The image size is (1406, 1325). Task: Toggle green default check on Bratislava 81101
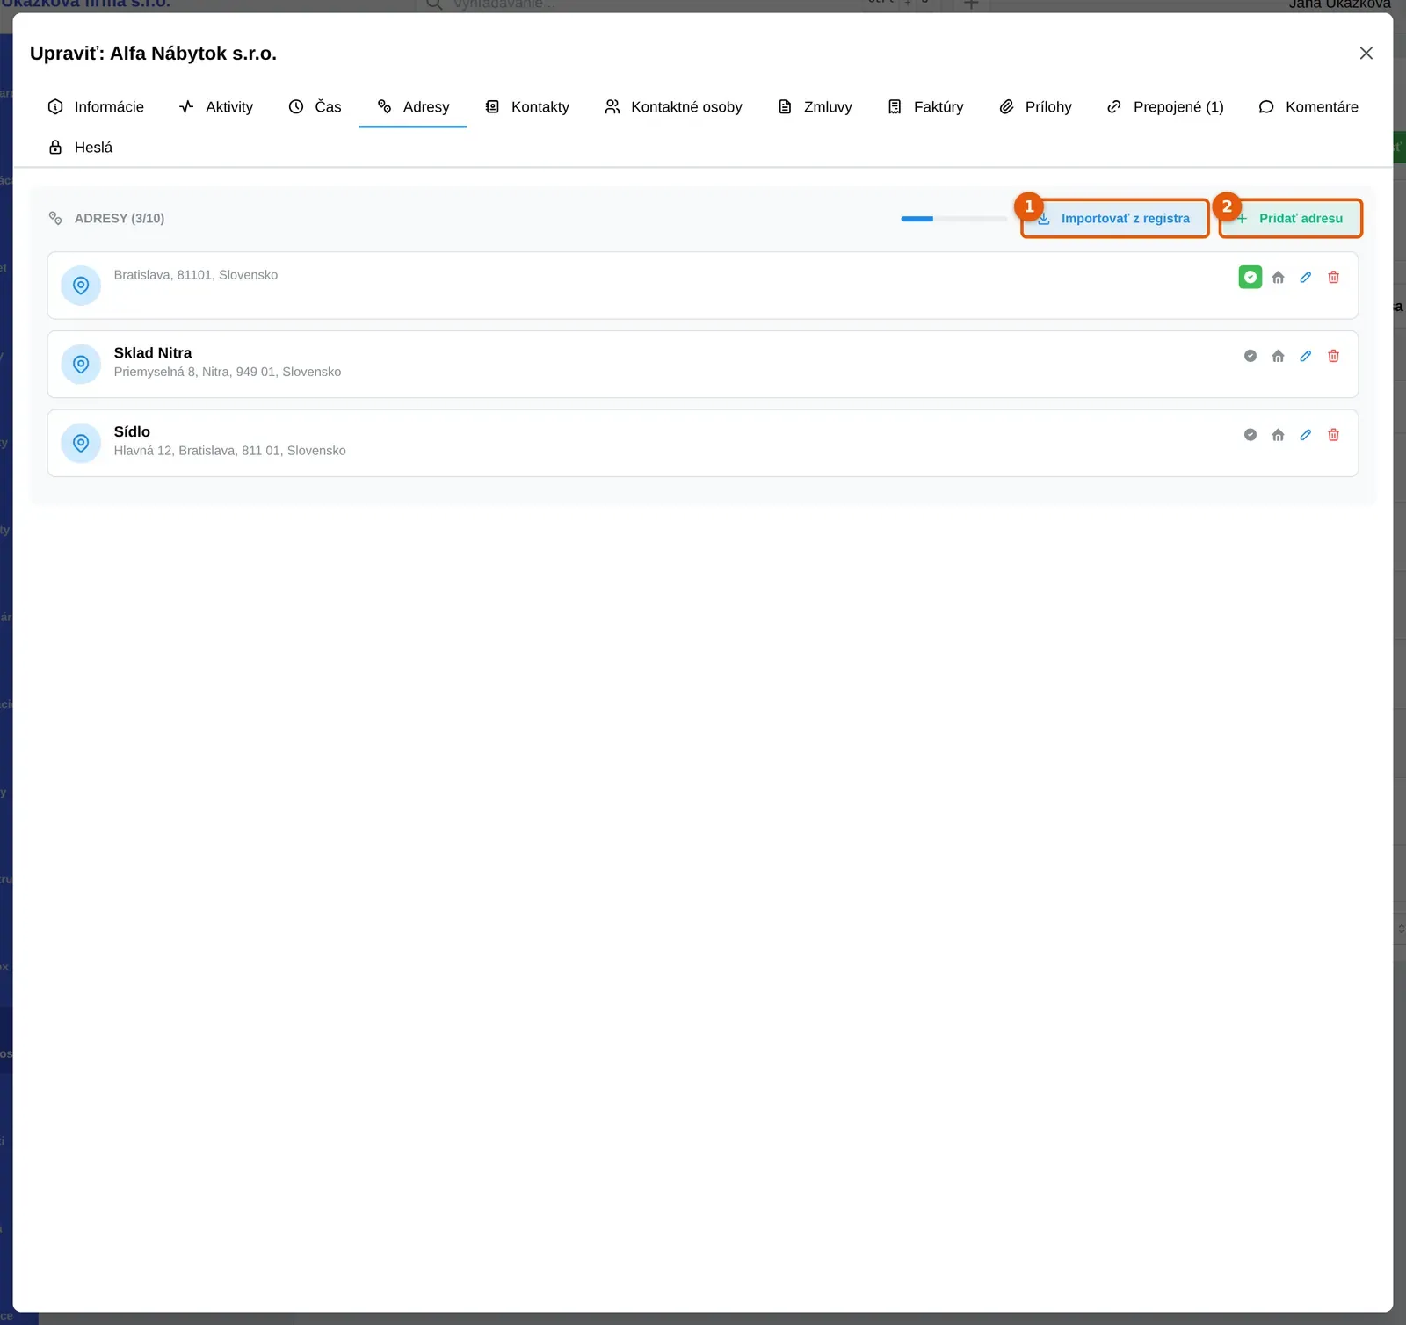1250,278
